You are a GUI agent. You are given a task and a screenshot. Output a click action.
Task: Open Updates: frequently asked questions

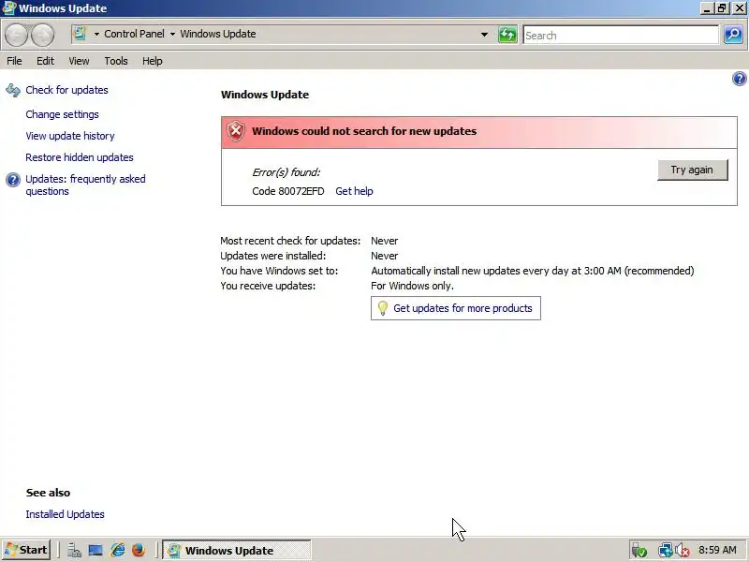[85, 185]
